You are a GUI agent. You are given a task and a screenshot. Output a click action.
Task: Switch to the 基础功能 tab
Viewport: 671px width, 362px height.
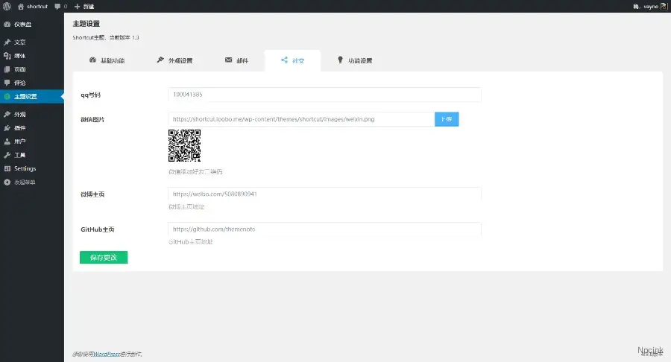pyautogui.click(x=107, y=60)
